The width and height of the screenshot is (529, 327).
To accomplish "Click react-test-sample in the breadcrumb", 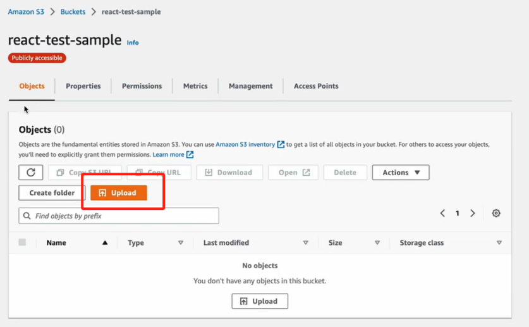I will (131, 12).
